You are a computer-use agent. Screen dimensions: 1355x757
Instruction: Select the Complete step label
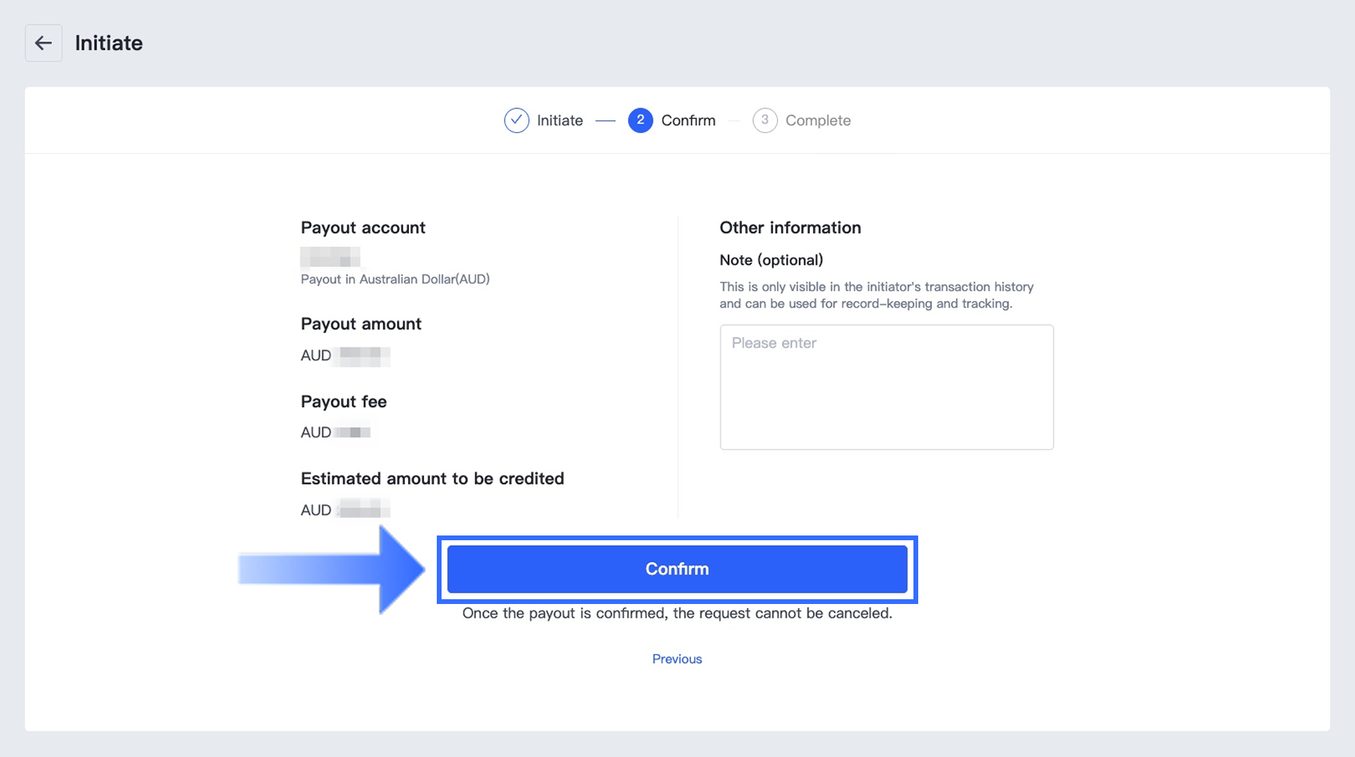tap(818, 120)
